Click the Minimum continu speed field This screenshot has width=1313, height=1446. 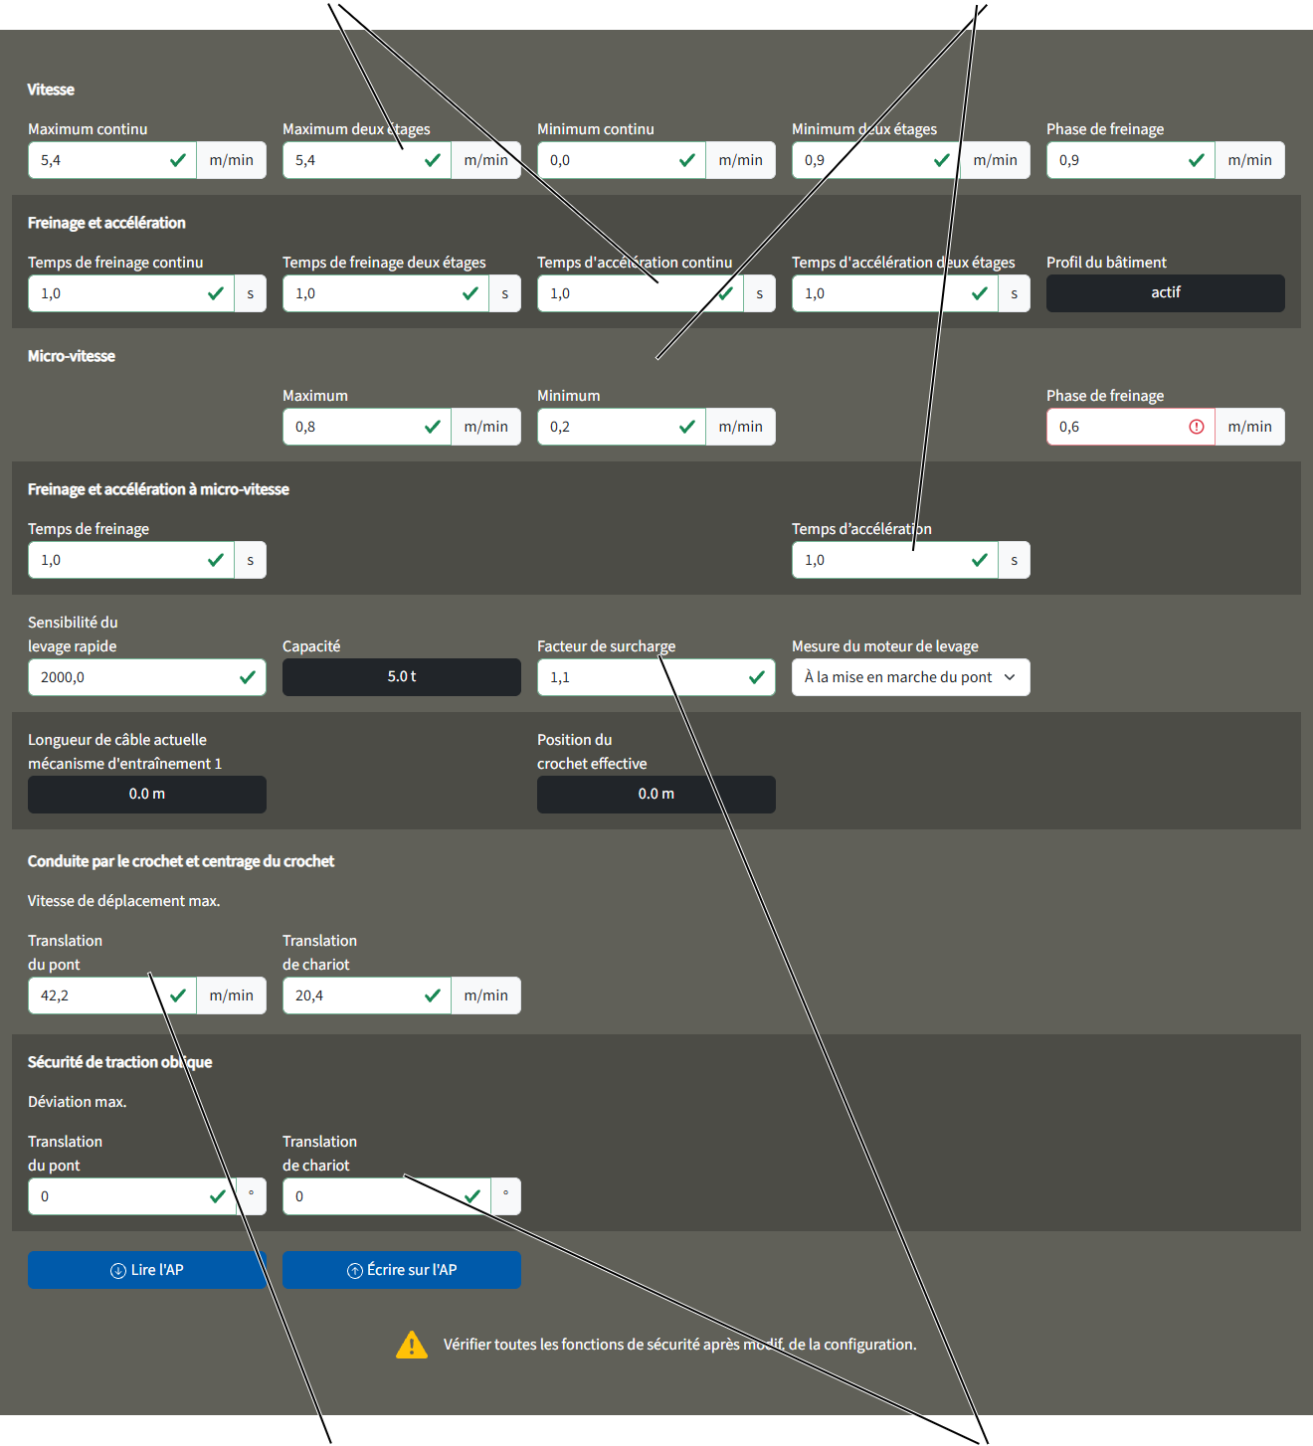coord(622,160)
